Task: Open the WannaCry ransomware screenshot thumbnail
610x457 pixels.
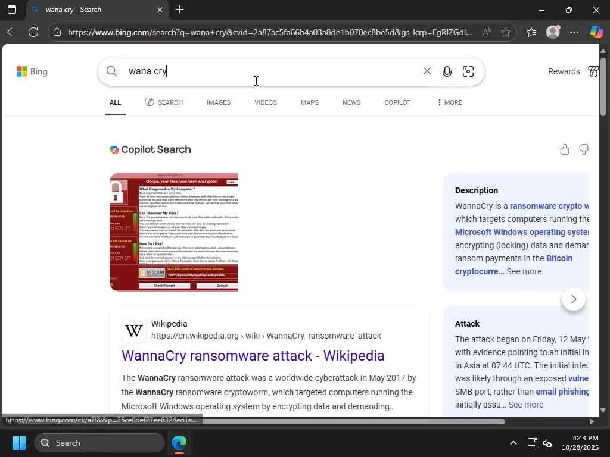Action: (174, 231)
